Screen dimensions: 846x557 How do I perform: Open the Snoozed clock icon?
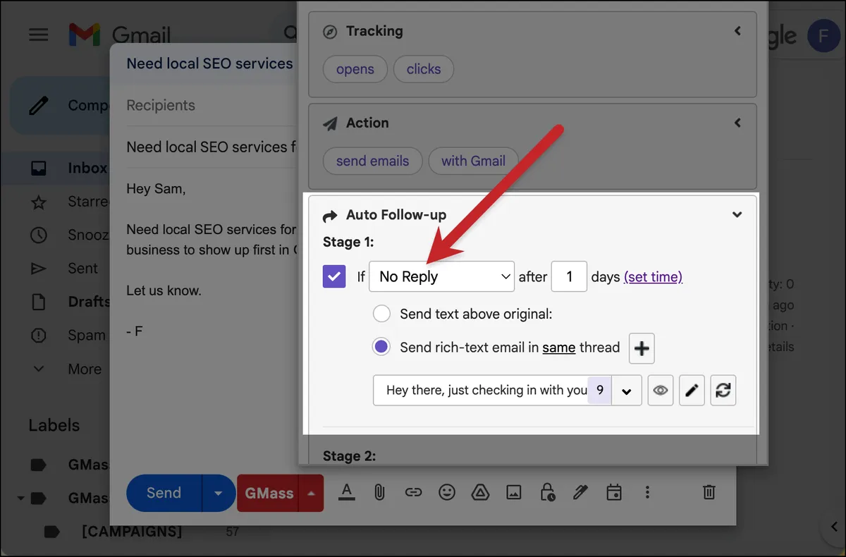38,235
